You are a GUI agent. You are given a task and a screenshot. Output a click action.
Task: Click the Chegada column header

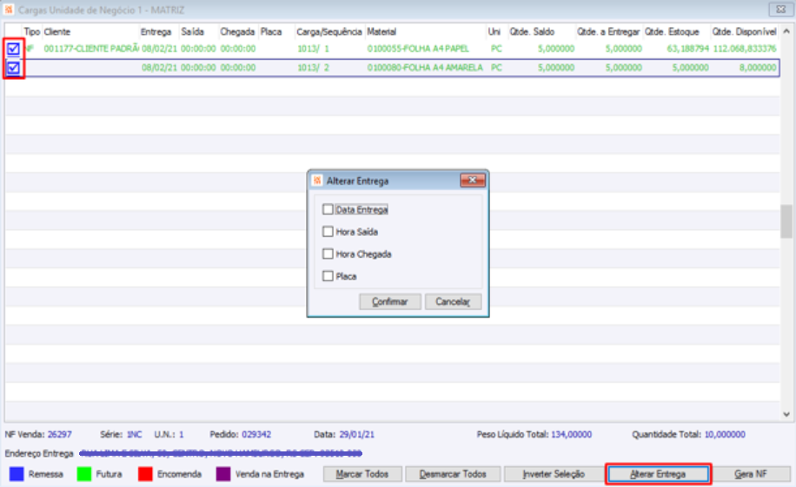click(x=238, y=32)
